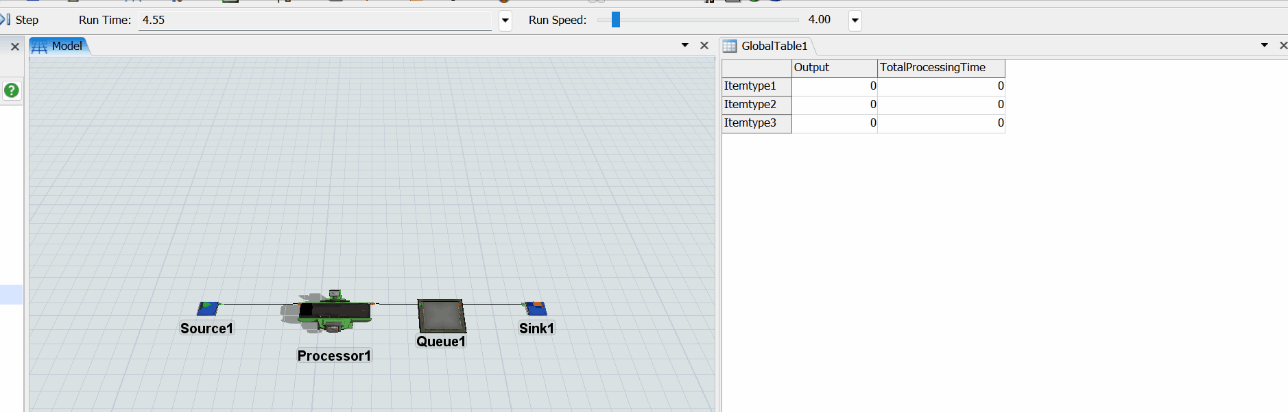Select the Itemtype2 row header
Image resolution: width=1288 pixels, height=412 pixels.
pos(757,105)
